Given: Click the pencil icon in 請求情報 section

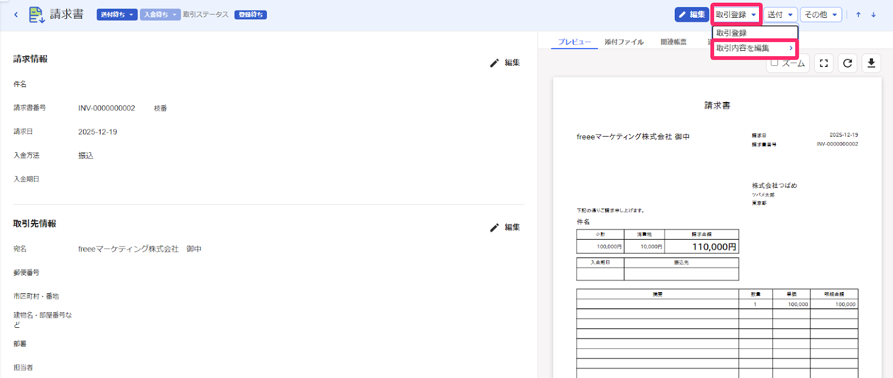Looking at the screenshot, I should click(494, 63).
